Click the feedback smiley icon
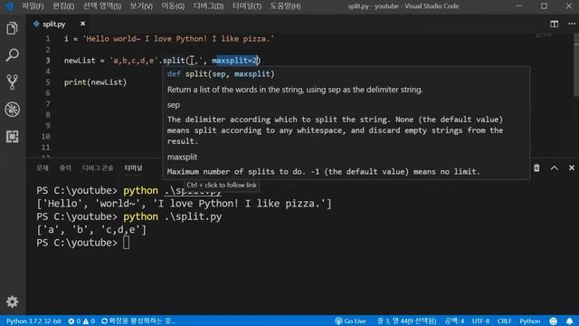 click(553, 321)
